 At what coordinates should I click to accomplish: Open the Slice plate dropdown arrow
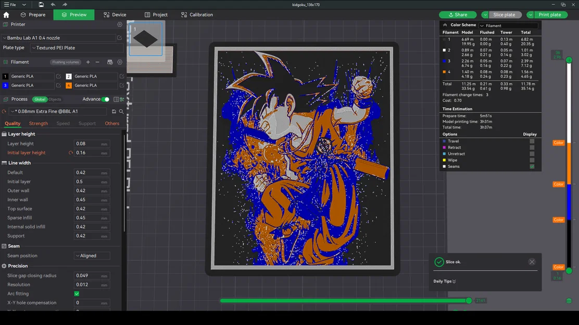485,15
